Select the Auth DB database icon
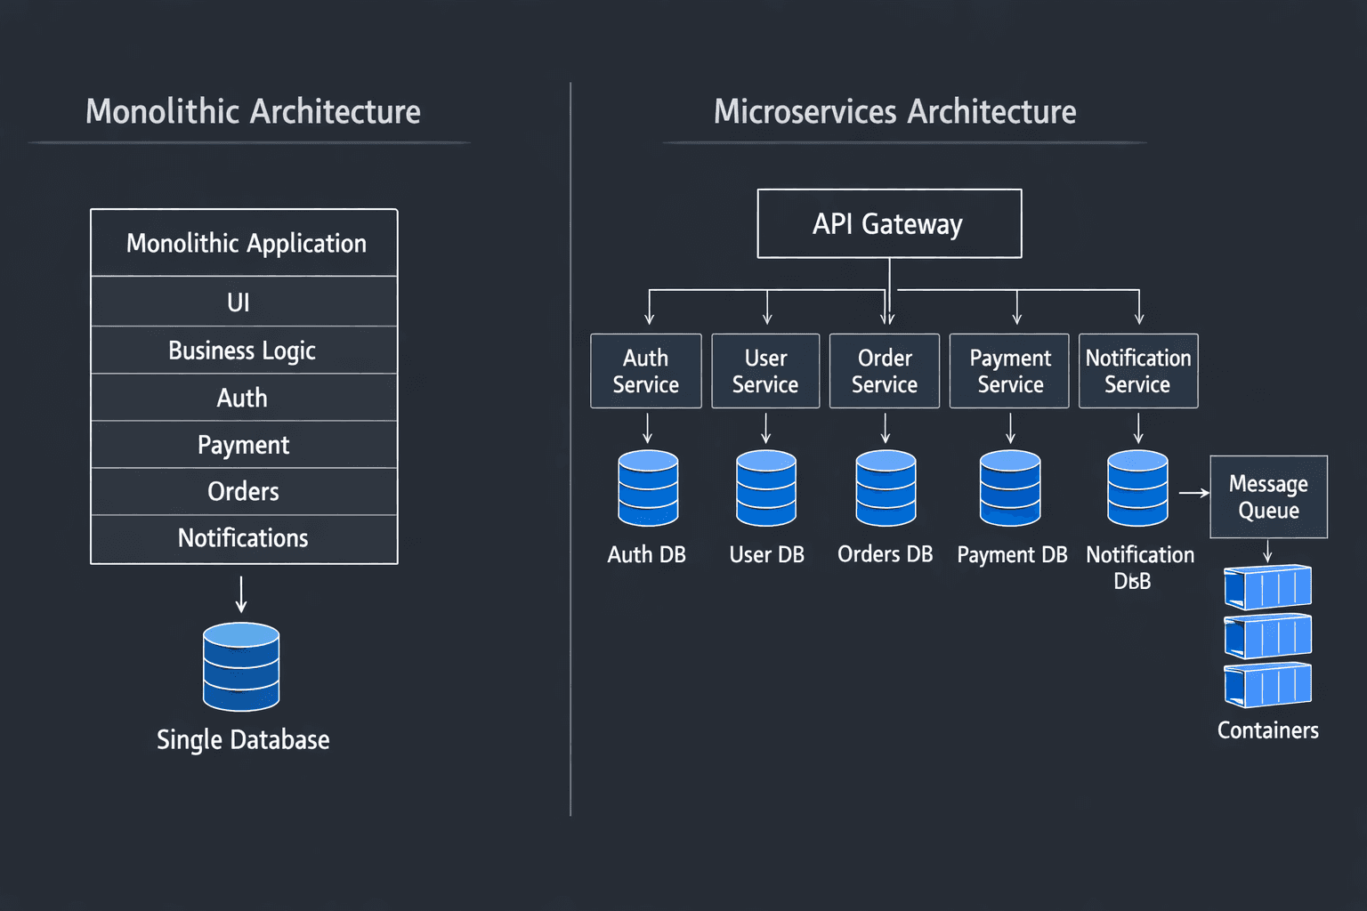The height and width of the screenshot is (911, 1367). [x=648, y=488]
